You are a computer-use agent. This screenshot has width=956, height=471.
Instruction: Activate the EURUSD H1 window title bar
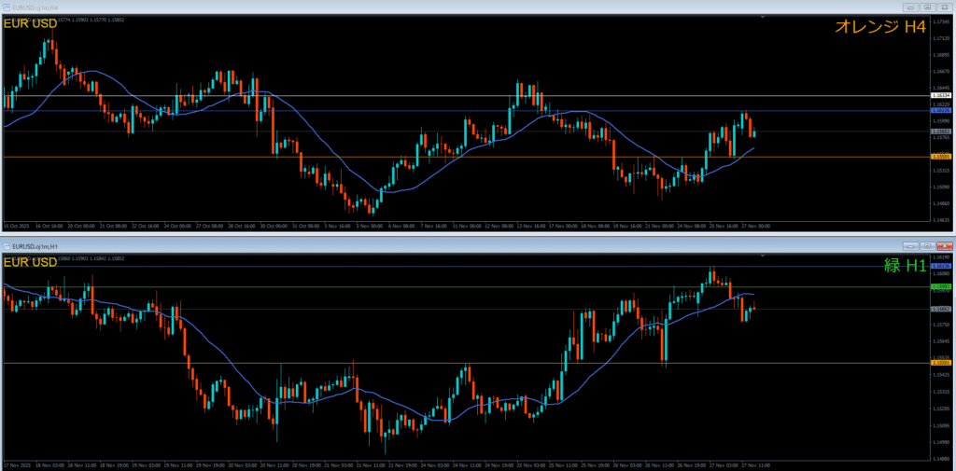pyautogui.click(x=373, y=245)
